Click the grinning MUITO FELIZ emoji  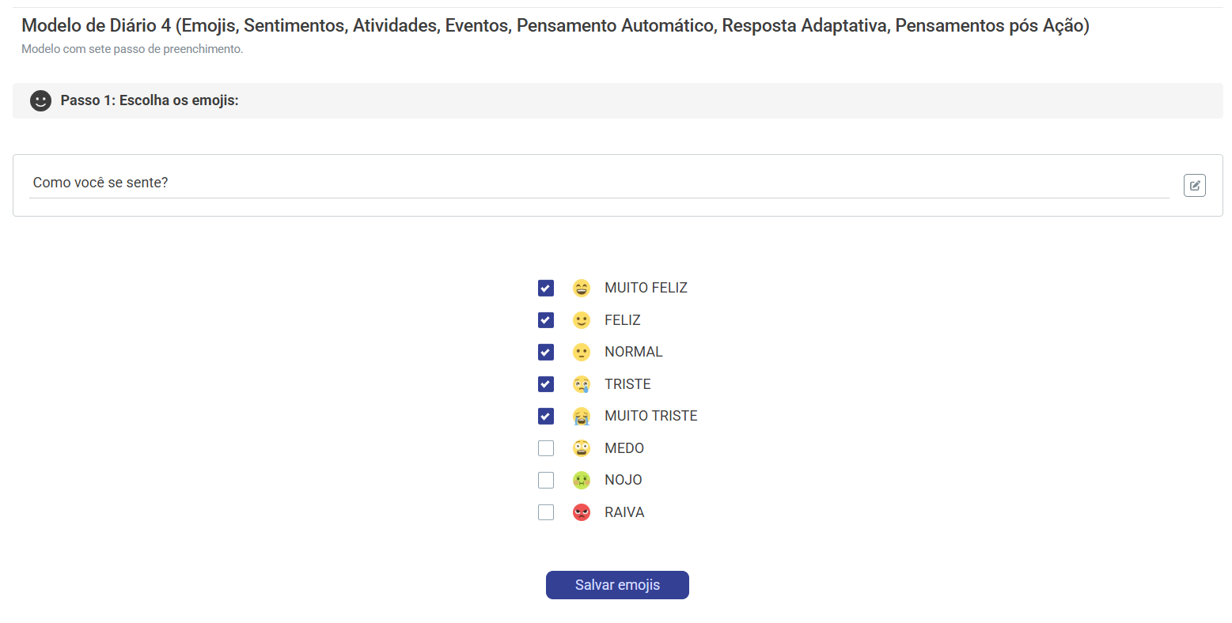pyautogui.click(x=582, y=288)
